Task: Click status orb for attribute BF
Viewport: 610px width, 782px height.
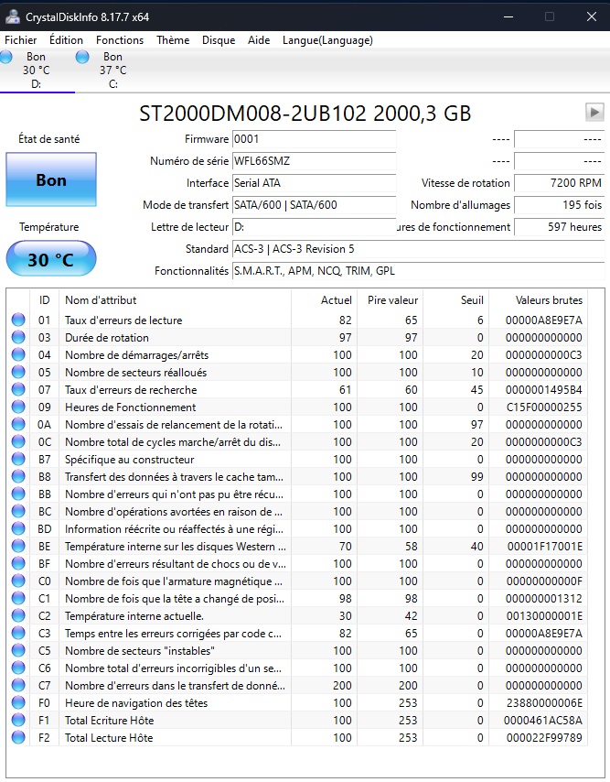Action: coord(18,563)
